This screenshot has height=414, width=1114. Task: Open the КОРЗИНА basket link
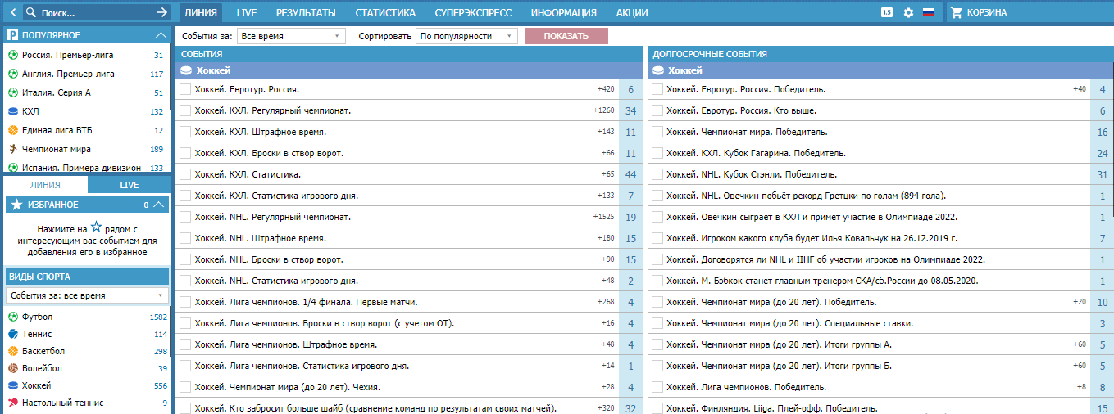pyautogui.click(x=987, y=12)
